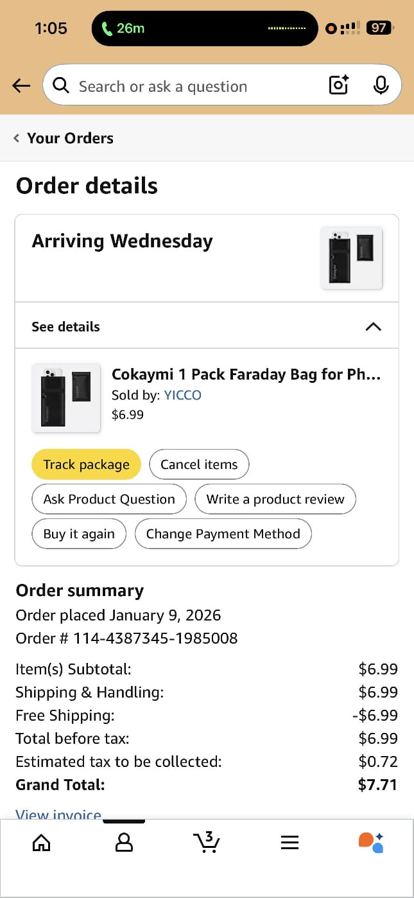Select Write a product review

[275, 499]
